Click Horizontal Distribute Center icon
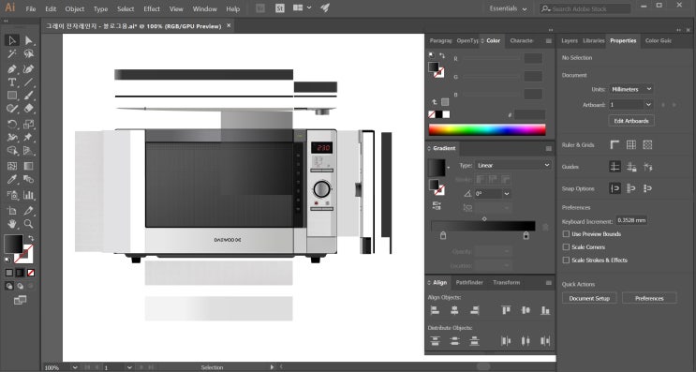 (526, 341)
